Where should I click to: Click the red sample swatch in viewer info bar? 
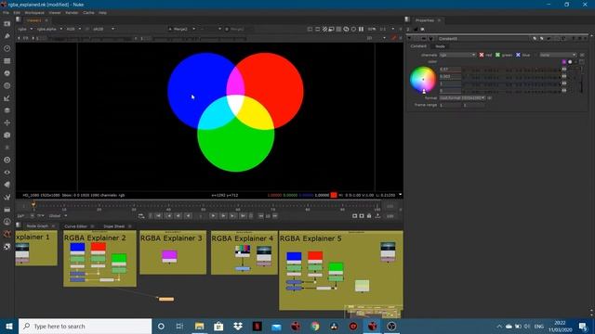[334, 195]
